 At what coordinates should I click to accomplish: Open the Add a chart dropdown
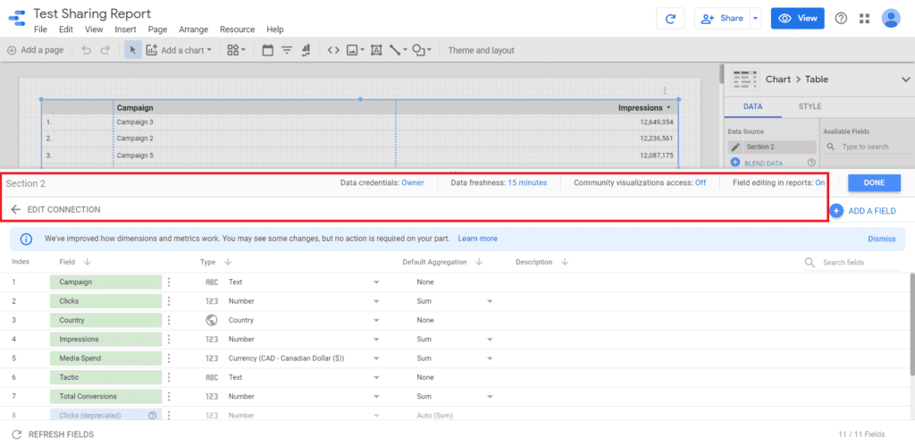[x=179, y=50]
